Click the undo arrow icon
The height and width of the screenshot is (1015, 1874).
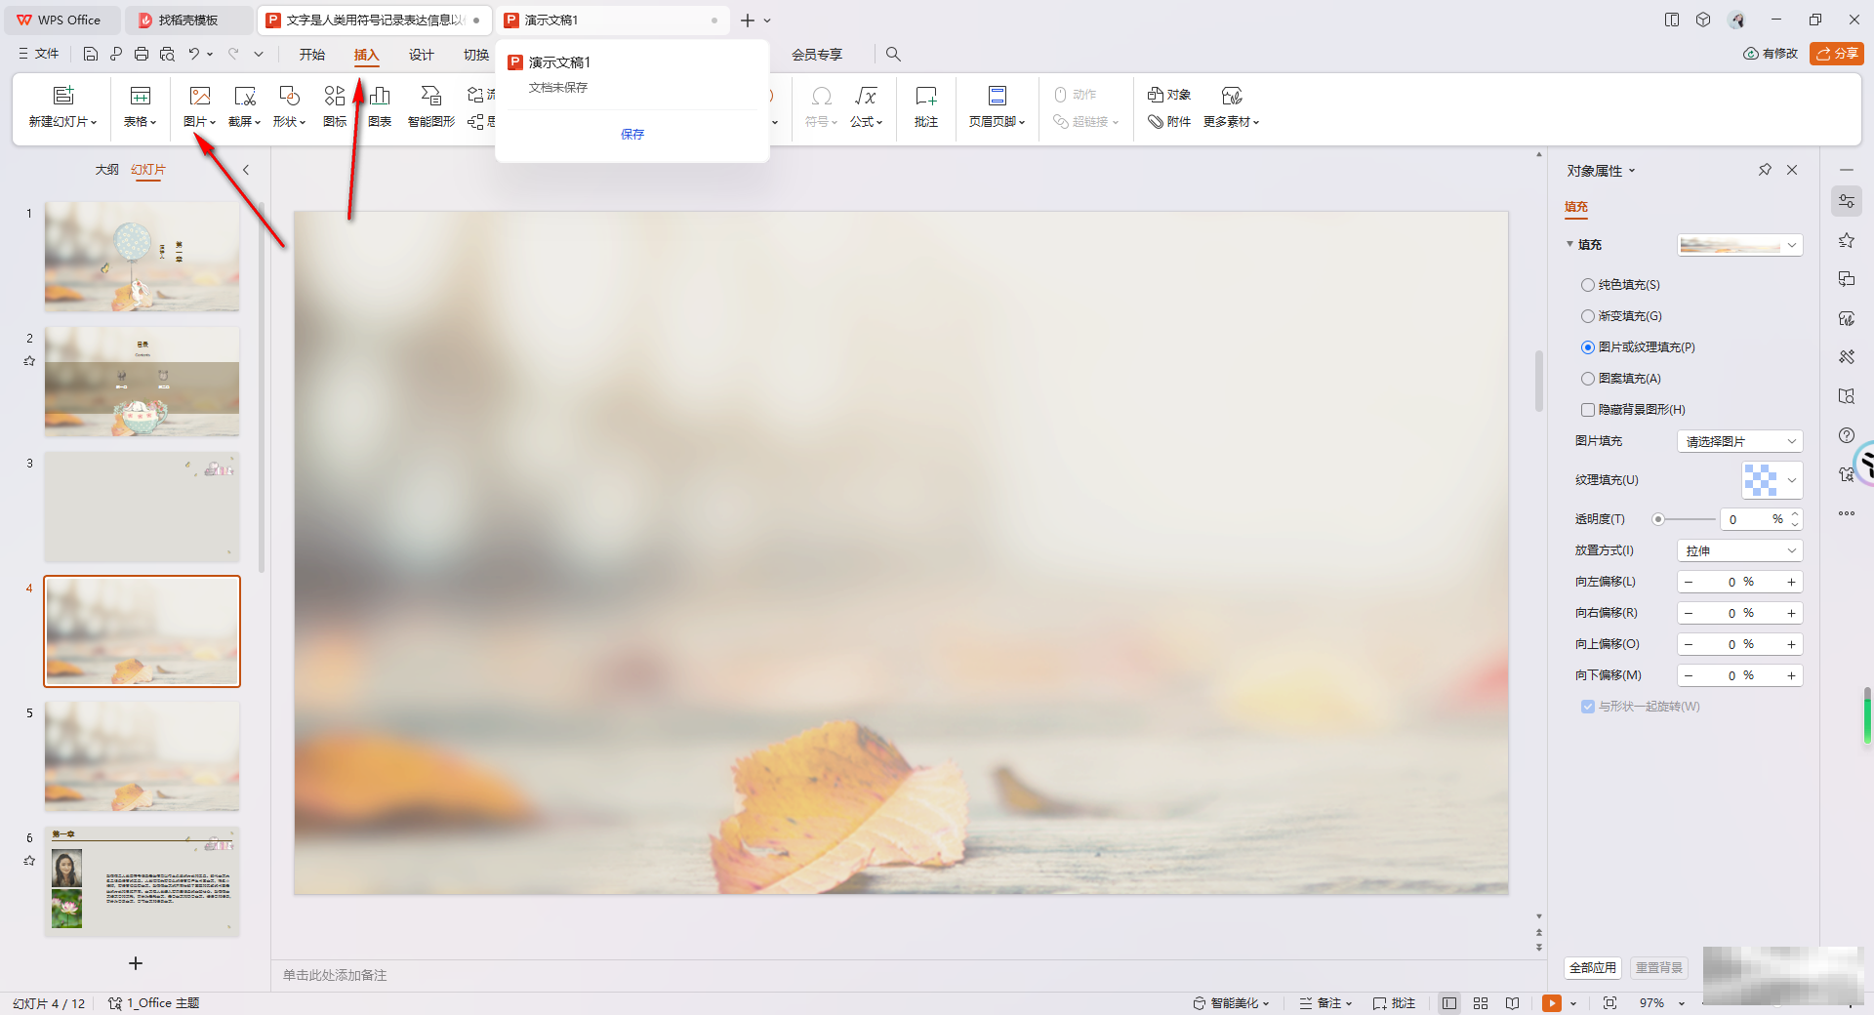coord(194,54)
